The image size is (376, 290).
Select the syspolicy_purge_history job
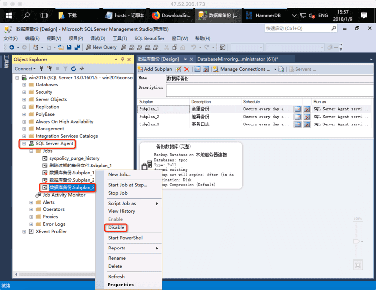(74, 158)
